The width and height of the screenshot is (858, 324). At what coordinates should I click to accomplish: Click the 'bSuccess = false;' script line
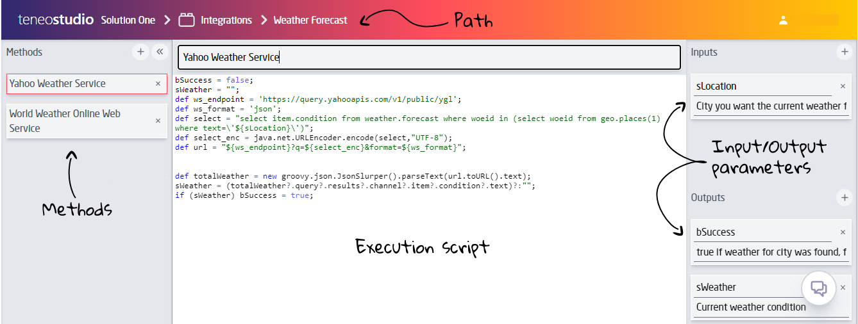(214, 80)
